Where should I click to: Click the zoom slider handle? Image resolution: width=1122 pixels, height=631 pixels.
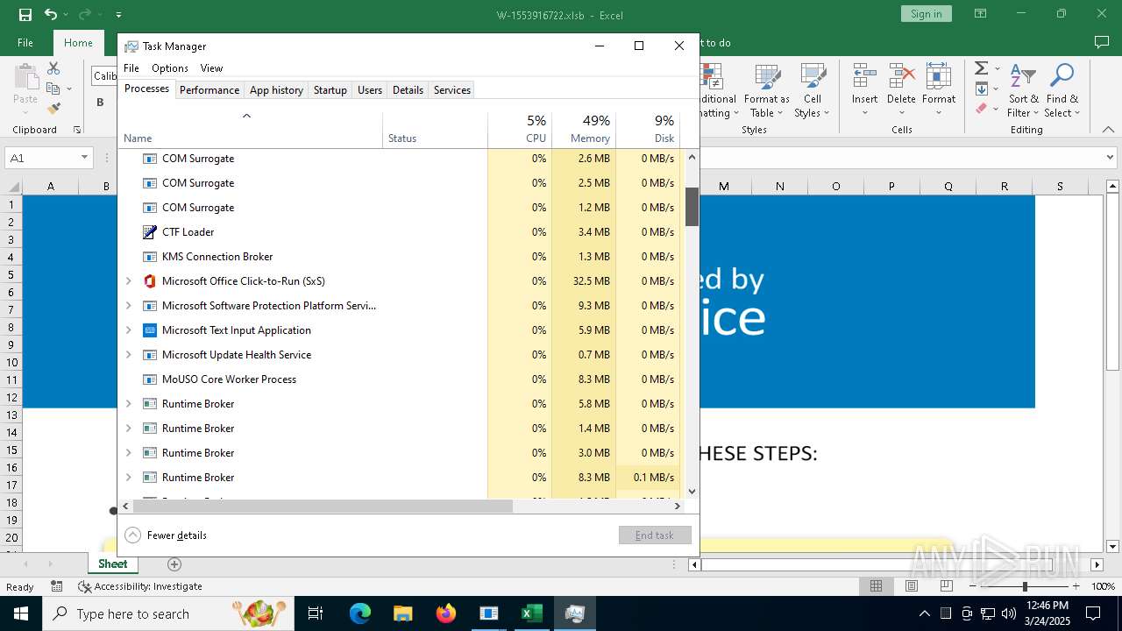(x=1025, y=586)
